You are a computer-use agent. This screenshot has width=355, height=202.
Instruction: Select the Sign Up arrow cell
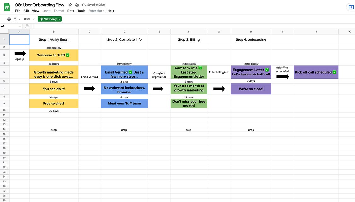[x=19, y=55]
